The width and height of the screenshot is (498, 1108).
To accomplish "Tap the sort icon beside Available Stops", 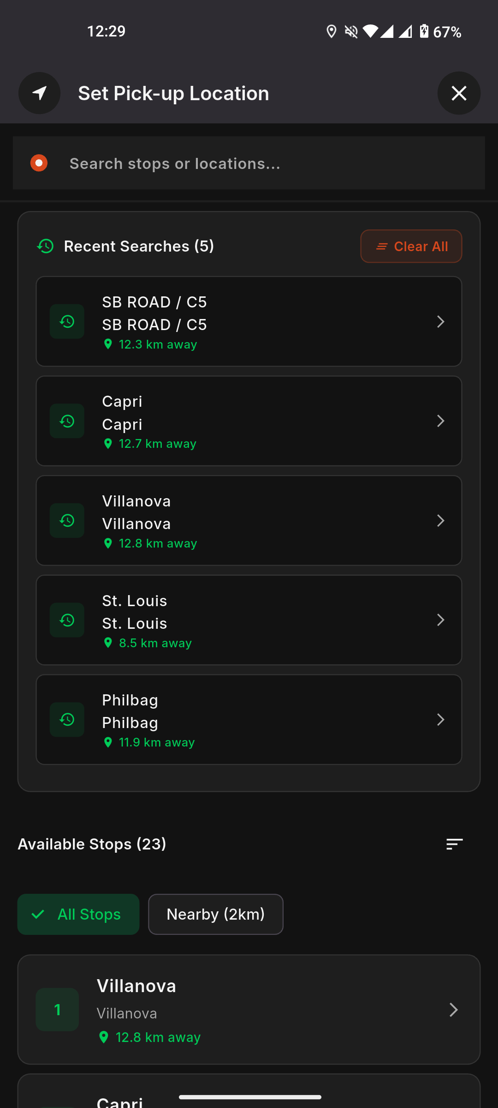I will pos(454,844).
